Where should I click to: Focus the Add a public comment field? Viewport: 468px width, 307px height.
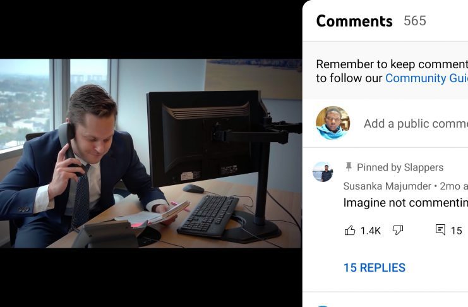[416, 123]
